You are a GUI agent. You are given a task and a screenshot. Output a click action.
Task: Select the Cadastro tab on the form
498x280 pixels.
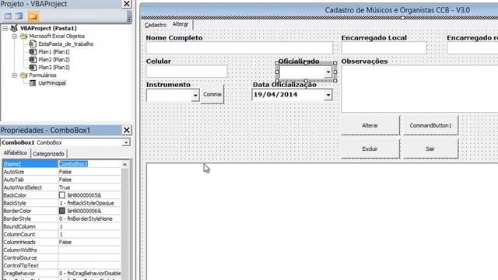pyautogui.click(x=156, y=25)
